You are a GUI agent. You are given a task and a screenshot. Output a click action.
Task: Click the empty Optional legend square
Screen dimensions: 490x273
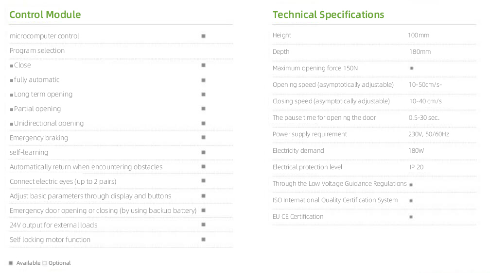tap(44, 263)
